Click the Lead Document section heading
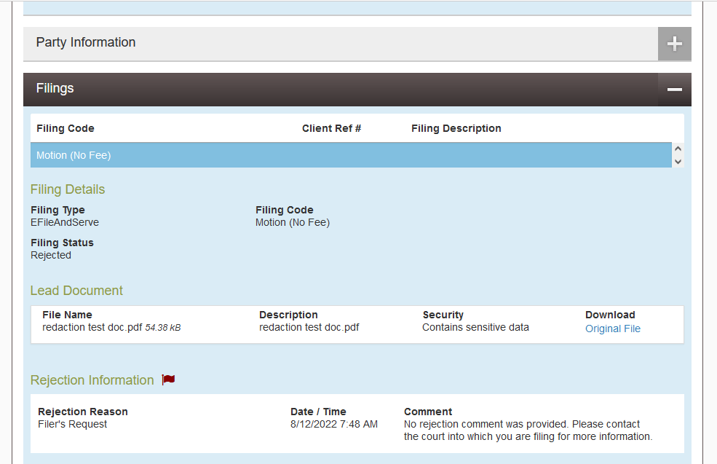This screenshot has width=717, height=464. coord(76,290)
